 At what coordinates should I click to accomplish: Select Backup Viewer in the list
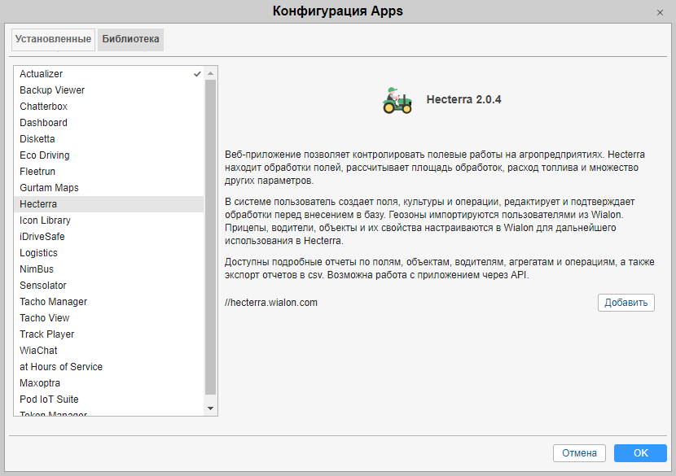coord(108,90)
